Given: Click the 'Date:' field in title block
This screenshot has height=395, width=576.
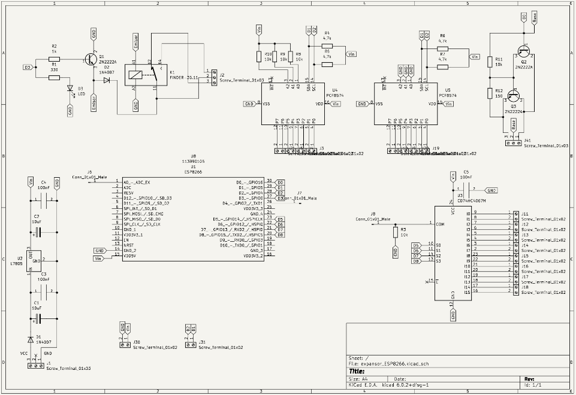Looking at the screenshot, I should (x=400, y=379).
